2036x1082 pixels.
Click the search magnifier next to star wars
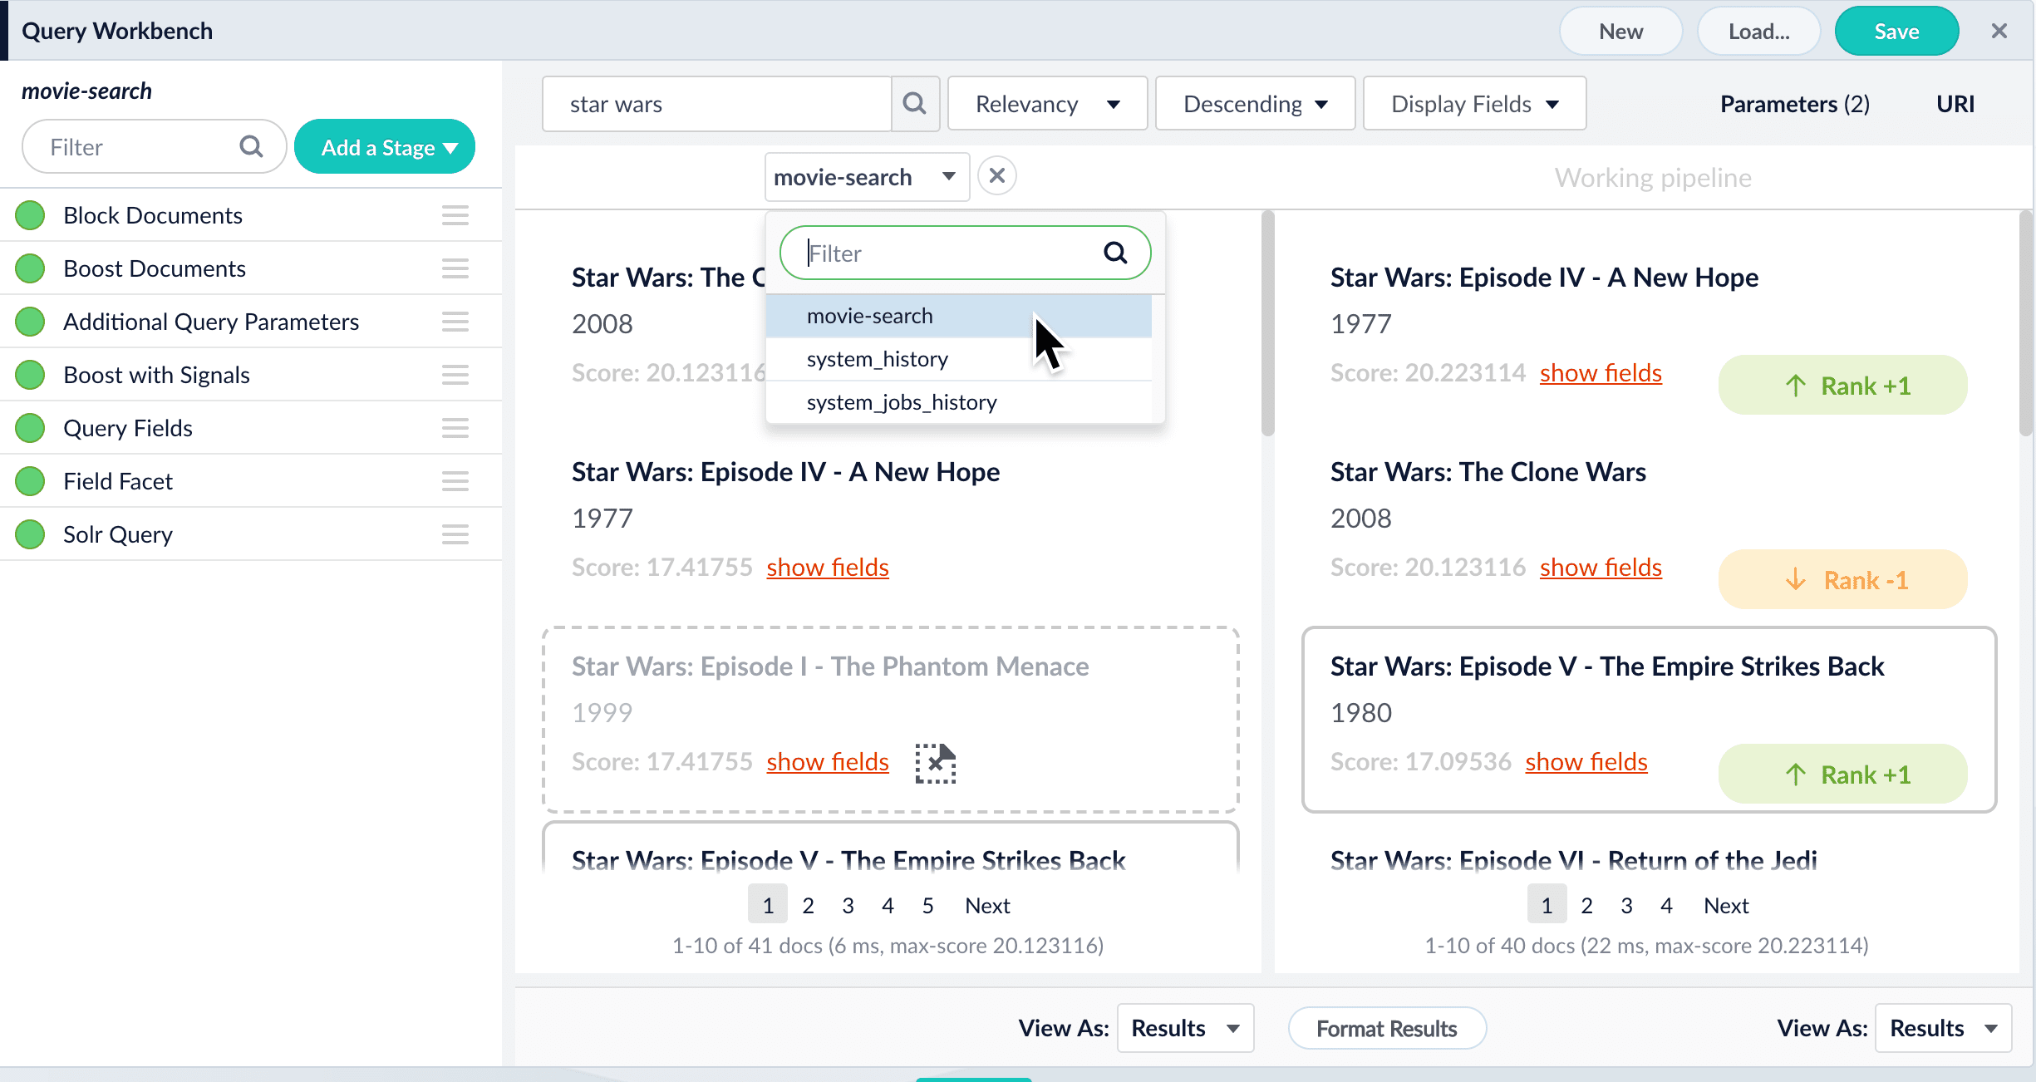coord(914,104)
